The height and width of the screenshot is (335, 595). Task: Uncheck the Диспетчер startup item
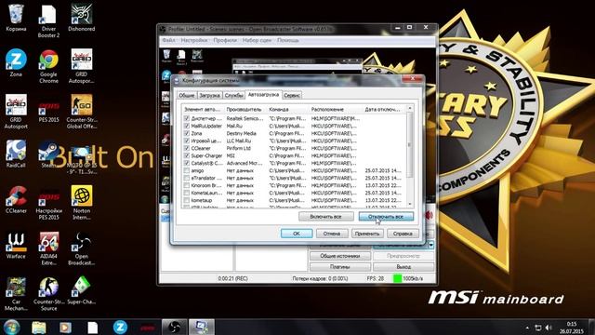tap(186, 118)
